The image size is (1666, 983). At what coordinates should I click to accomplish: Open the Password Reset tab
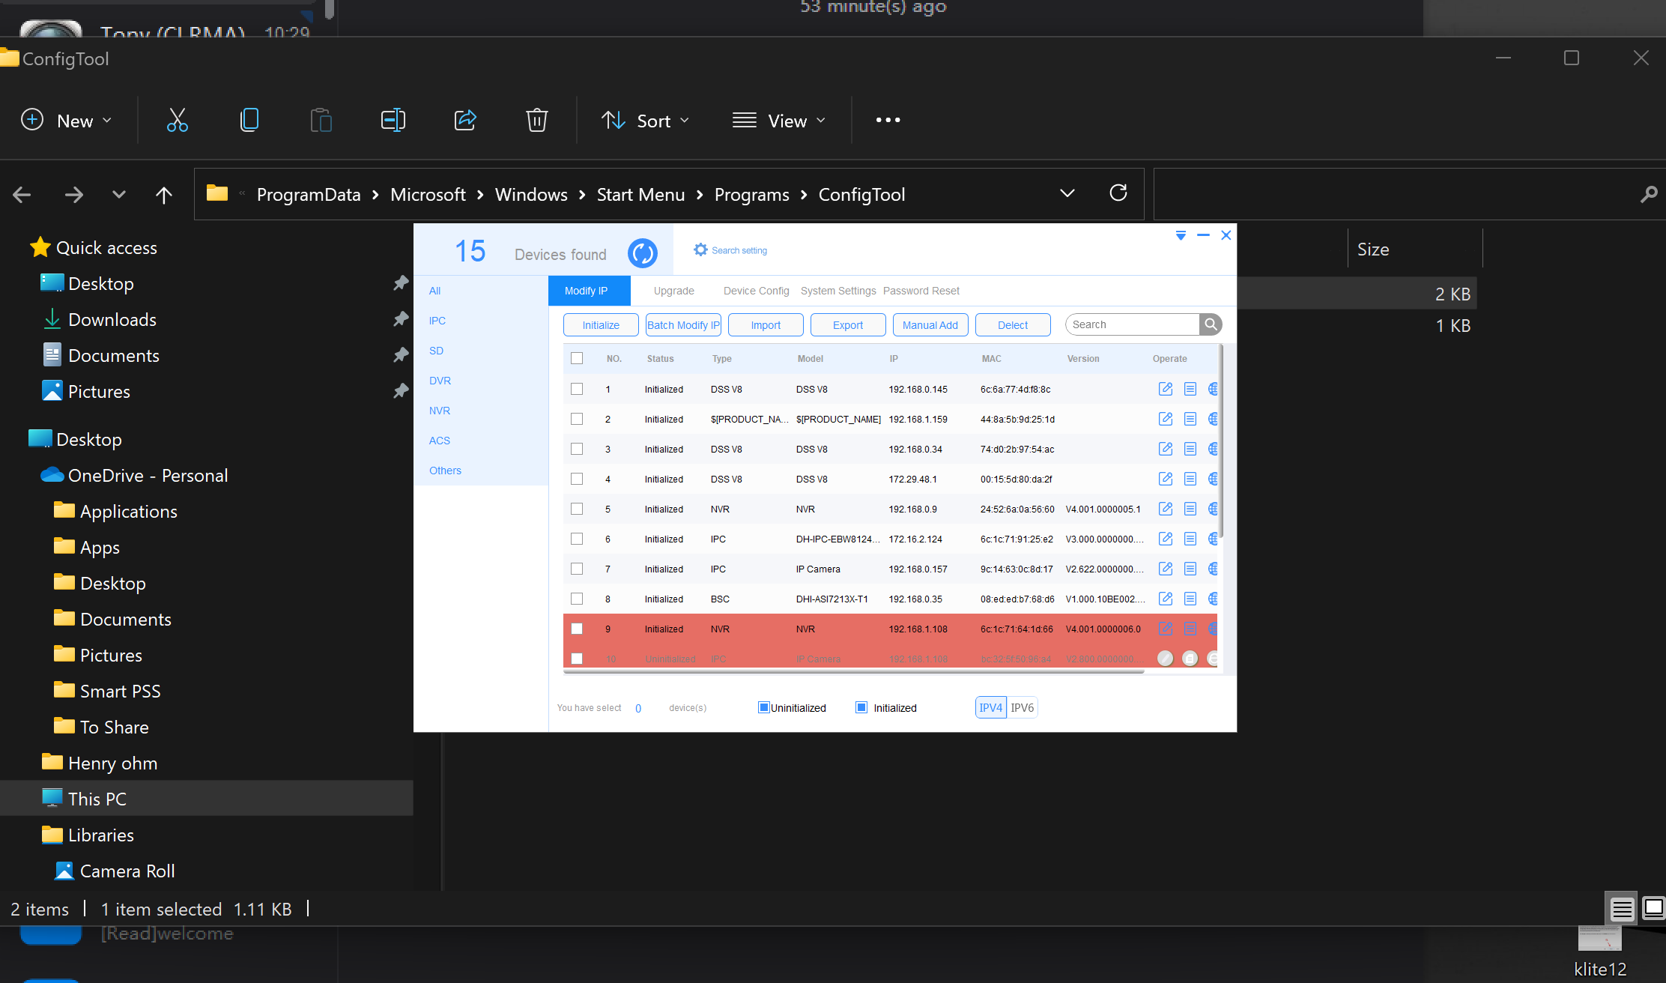921,291
